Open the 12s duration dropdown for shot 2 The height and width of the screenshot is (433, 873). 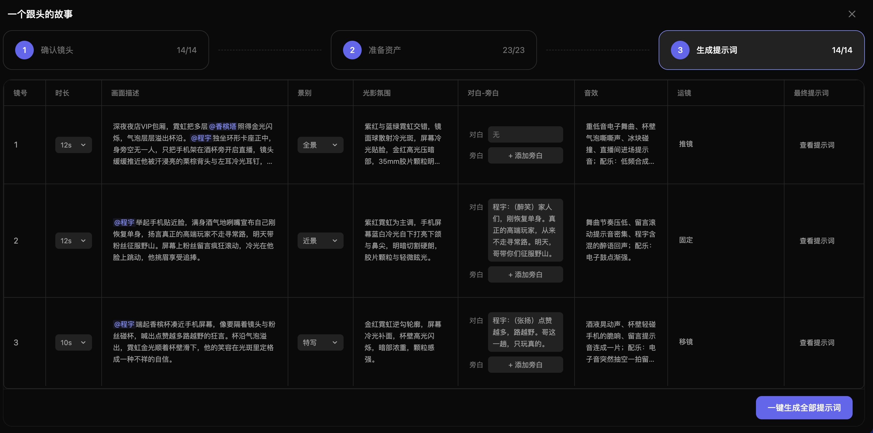click(73, 241)
